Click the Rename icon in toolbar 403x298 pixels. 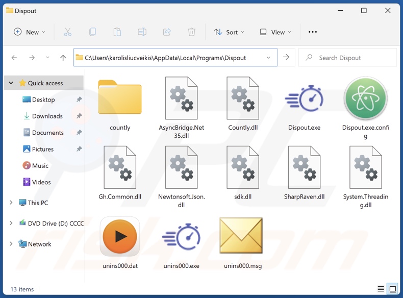(142, 32)
